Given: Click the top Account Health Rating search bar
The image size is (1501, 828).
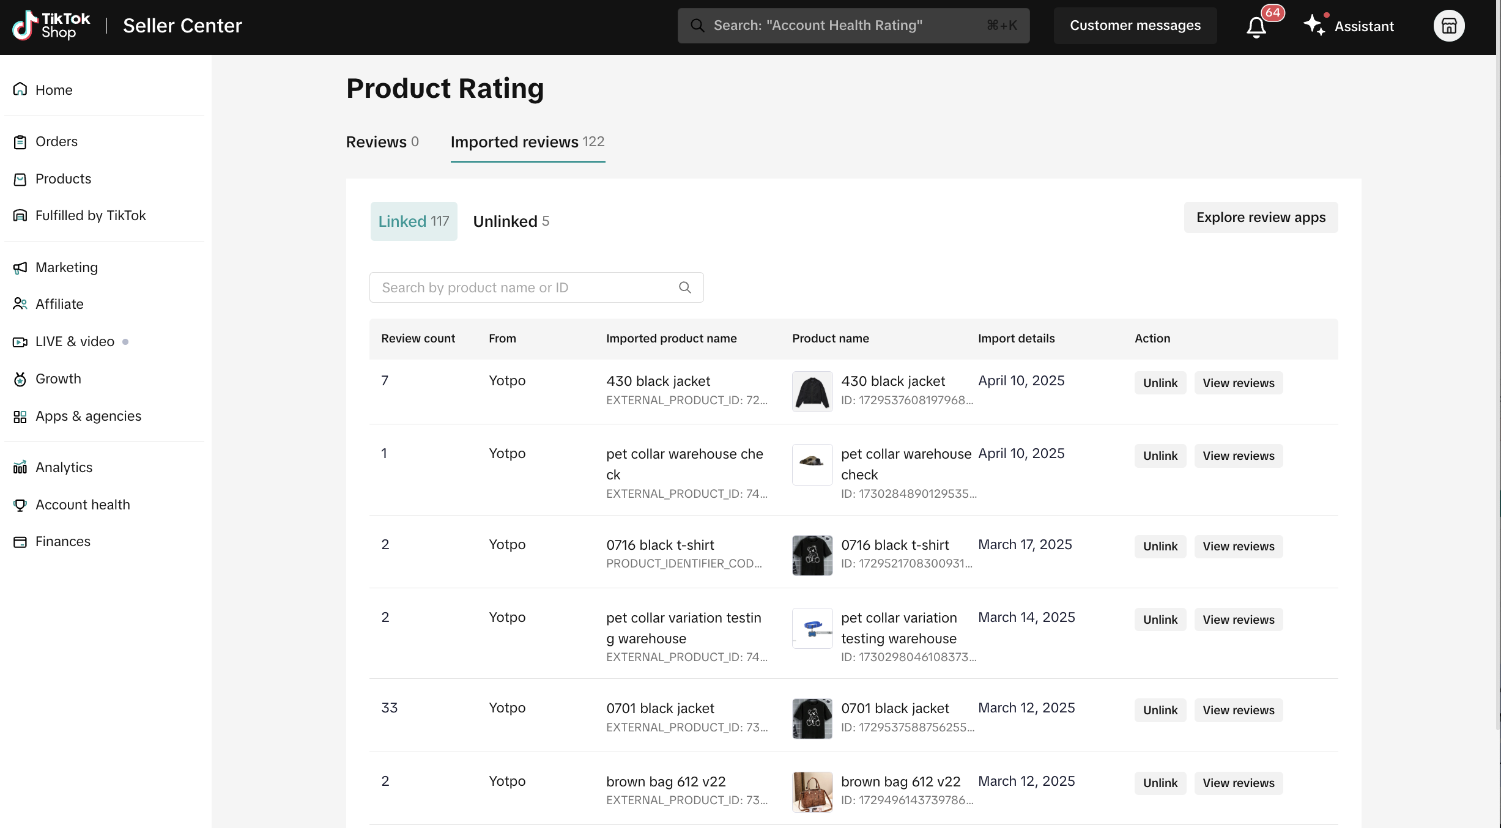Looking at the screenshot, I should pos(853,26).
